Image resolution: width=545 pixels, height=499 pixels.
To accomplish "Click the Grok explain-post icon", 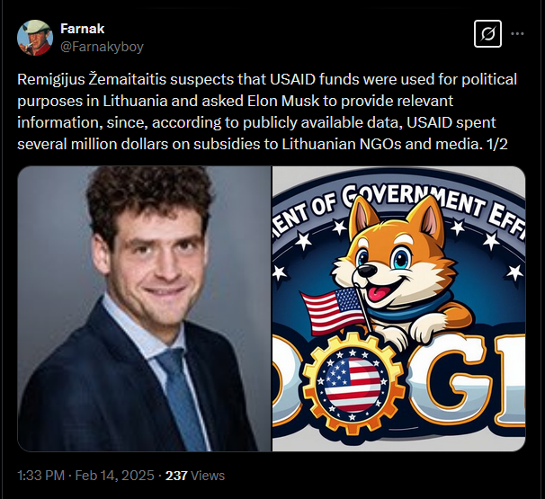I will pyautogui.click(x=487, y=33).
